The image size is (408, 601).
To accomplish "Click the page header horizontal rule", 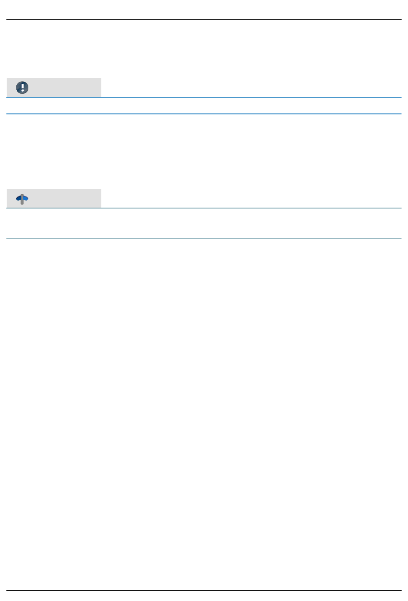I will (204, 19).
